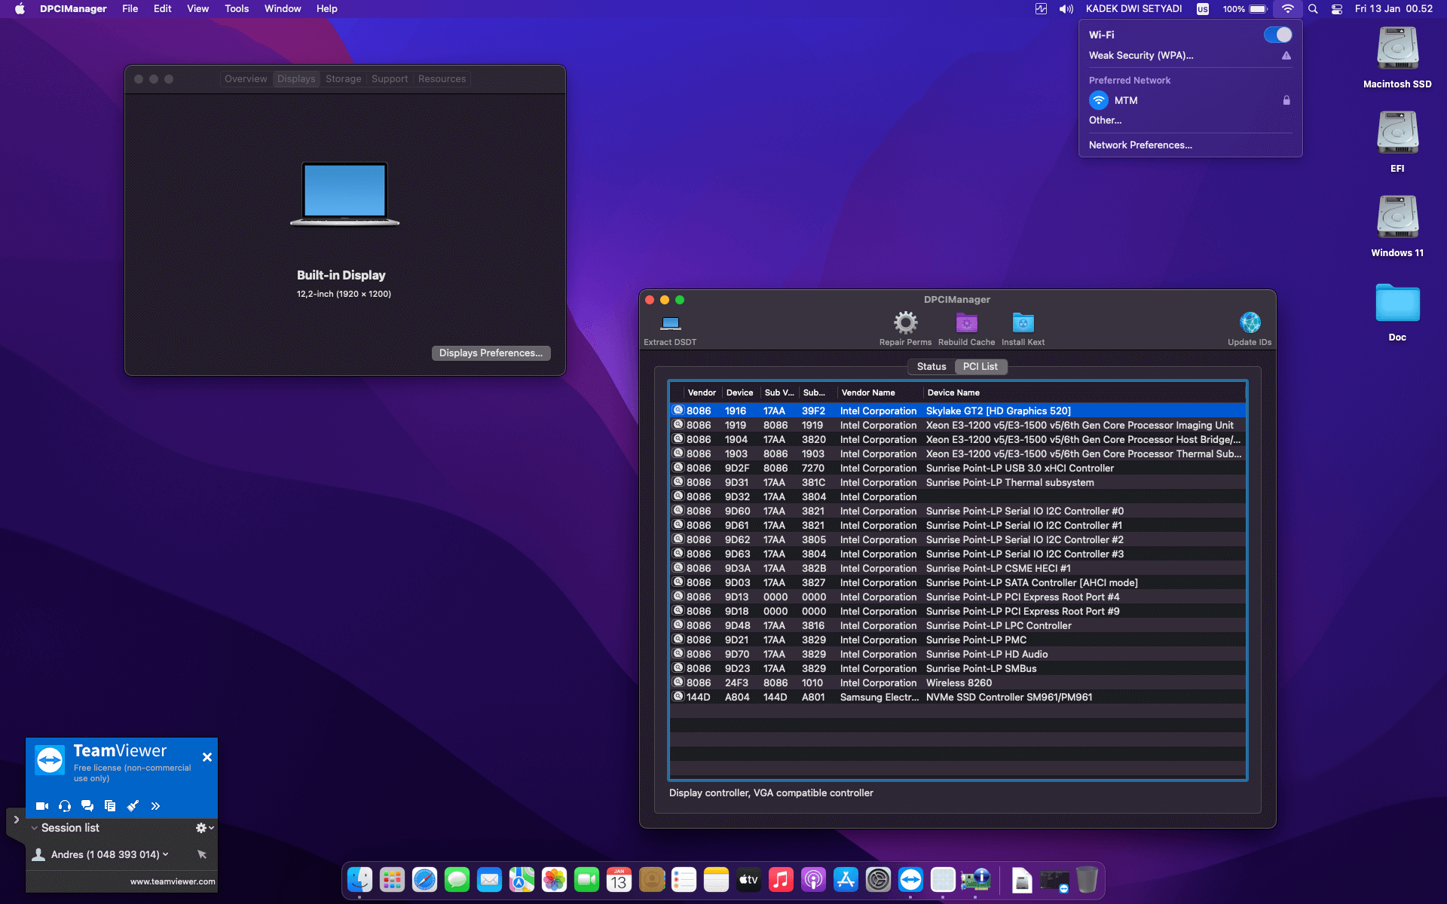Screen dimensions: 1447x904
Task: Click the Repair Perms gear icon
Action: coord(905,323)
